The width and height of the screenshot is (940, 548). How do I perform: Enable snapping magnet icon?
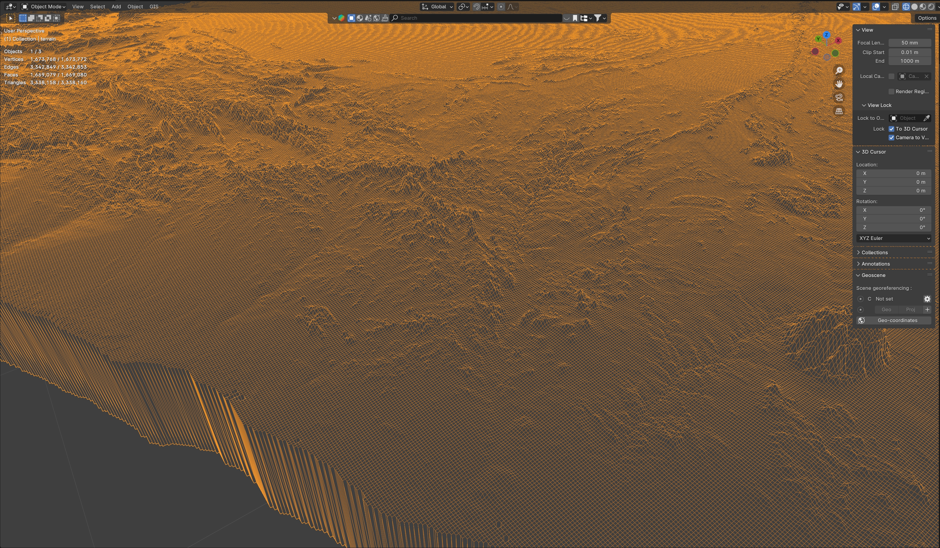(476, 7)
